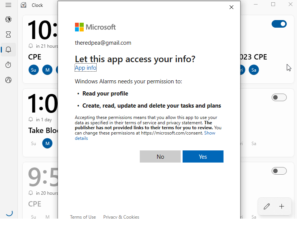The width and height of the screenshot is (297, 244).
Task: Open the Take Blood alarm card title
Action: [x=43, y=130]
